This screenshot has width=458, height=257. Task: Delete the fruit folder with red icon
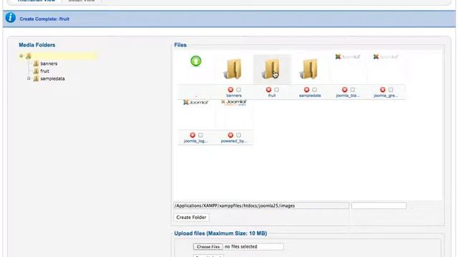[269, 90]
